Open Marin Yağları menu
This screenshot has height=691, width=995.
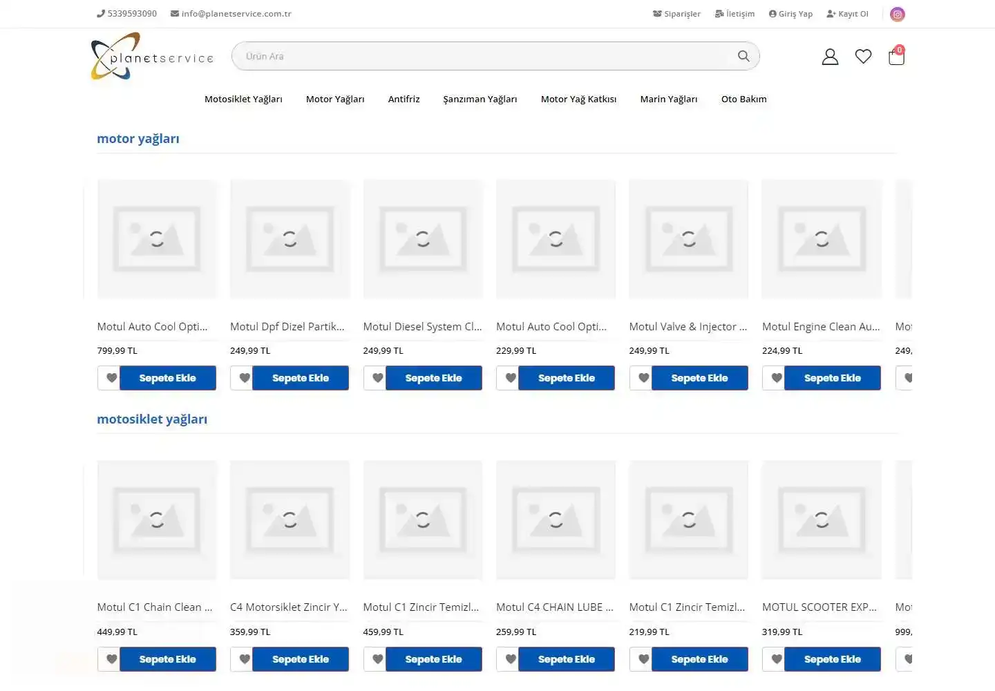[669, 99]
